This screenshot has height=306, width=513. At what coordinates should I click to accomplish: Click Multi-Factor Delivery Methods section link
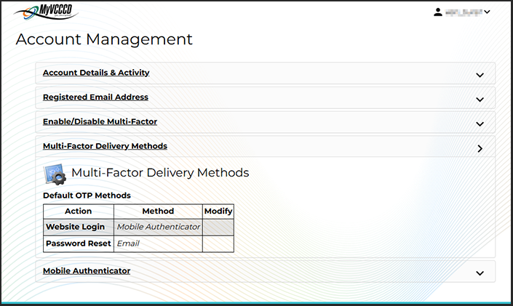pyautogui.click(x=105, y=146)
